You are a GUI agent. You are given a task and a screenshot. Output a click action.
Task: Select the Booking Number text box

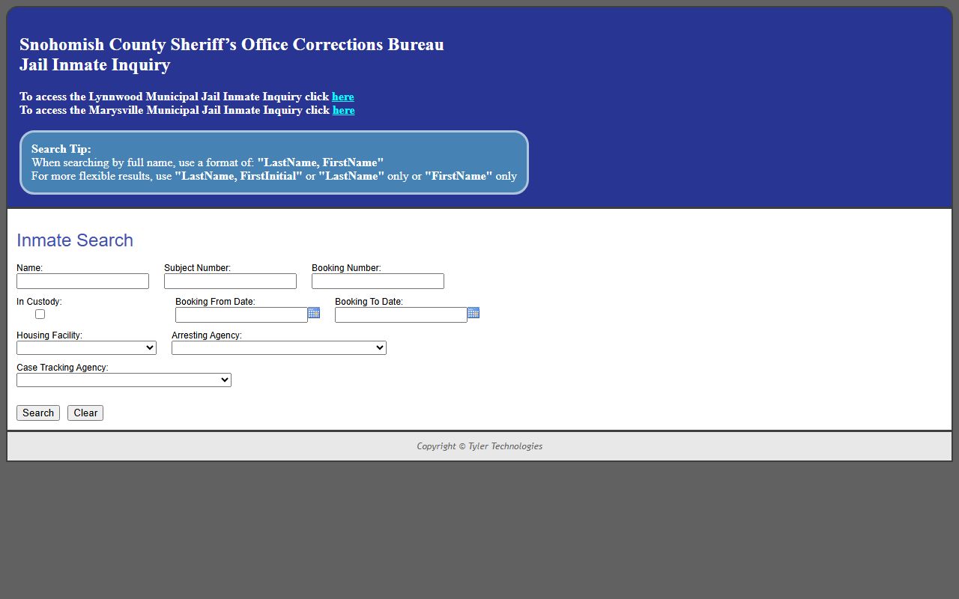pos(378,282)
